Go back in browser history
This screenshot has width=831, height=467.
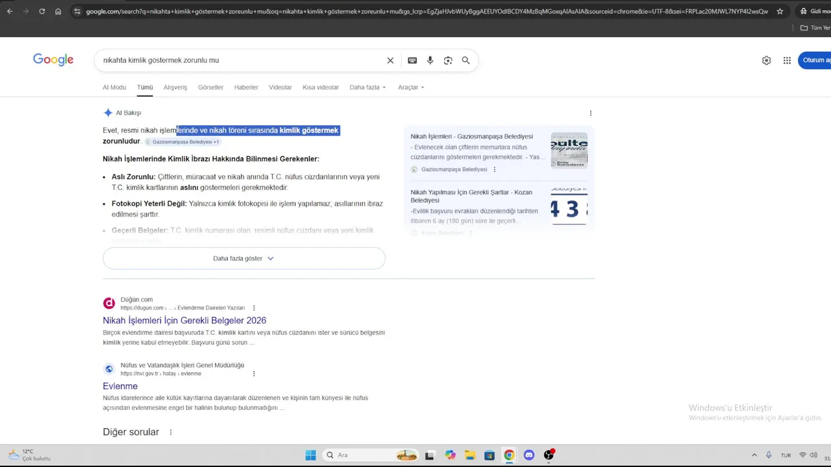tap(10, 11)
